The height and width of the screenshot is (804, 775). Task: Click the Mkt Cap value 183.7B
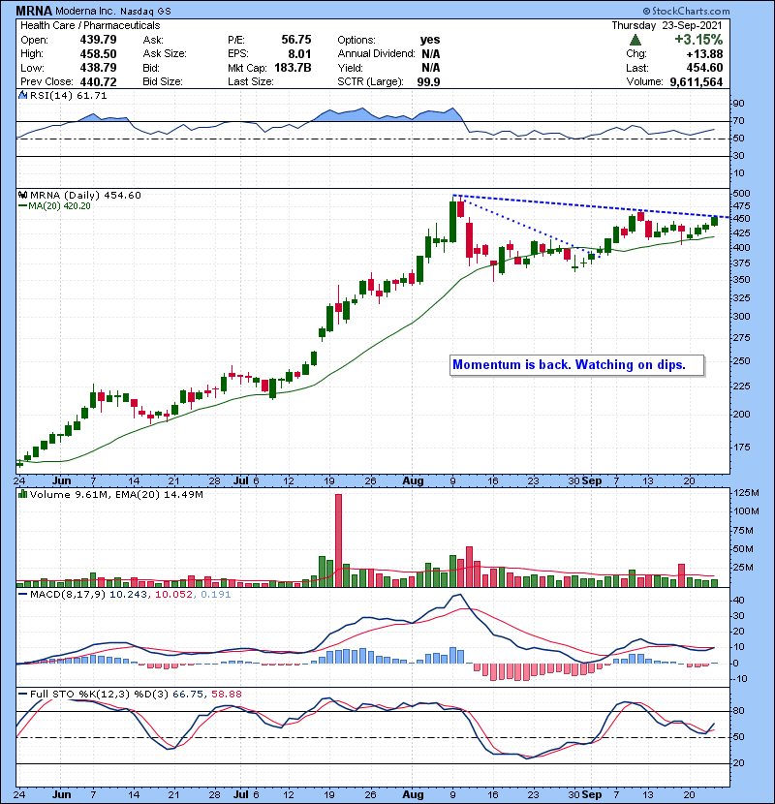(293, 68)
